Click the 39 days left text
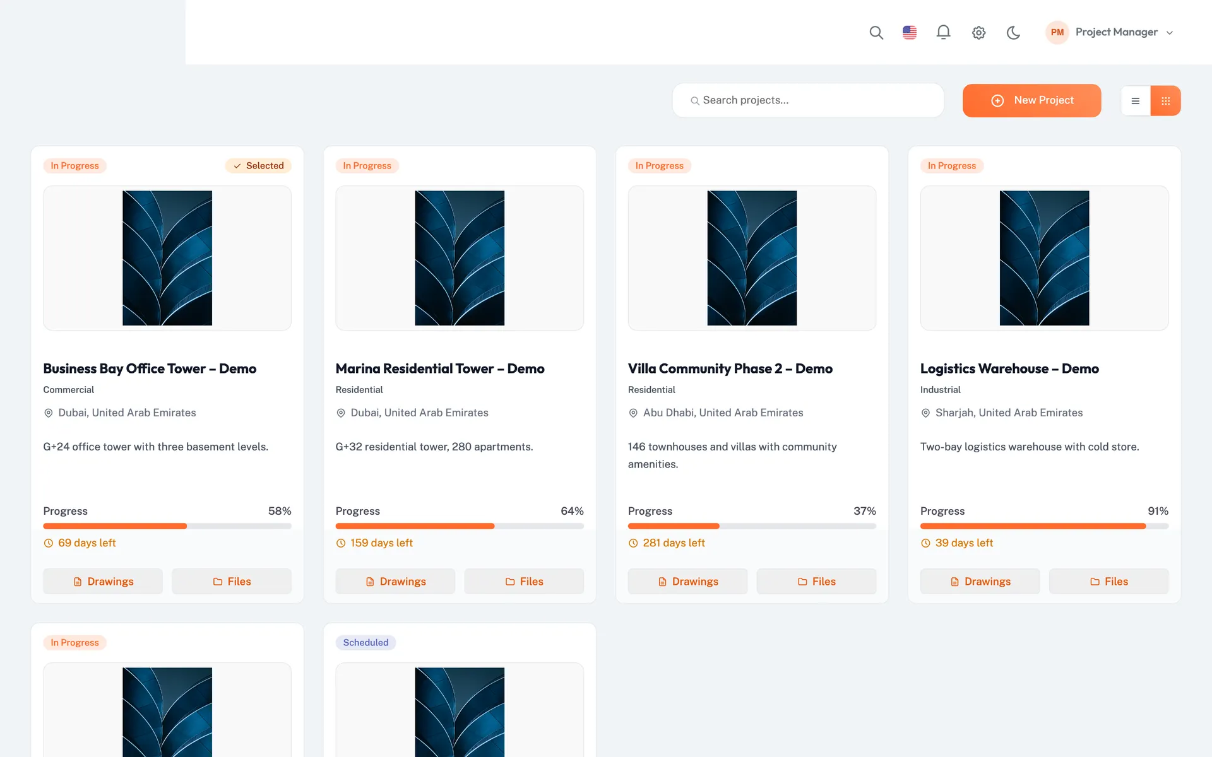This screenshot has width=1212, height=757. [x=964, y=543]
